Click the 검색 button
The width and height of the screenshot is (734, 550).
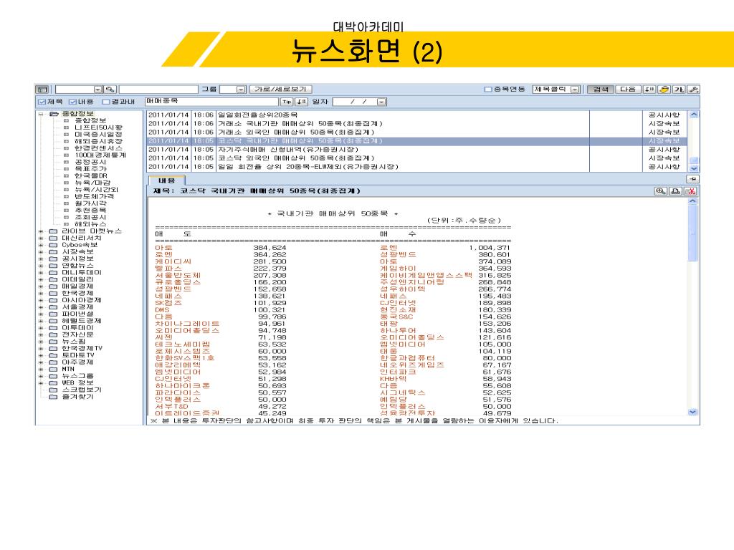pyautogui.click(x=601, y=90)
